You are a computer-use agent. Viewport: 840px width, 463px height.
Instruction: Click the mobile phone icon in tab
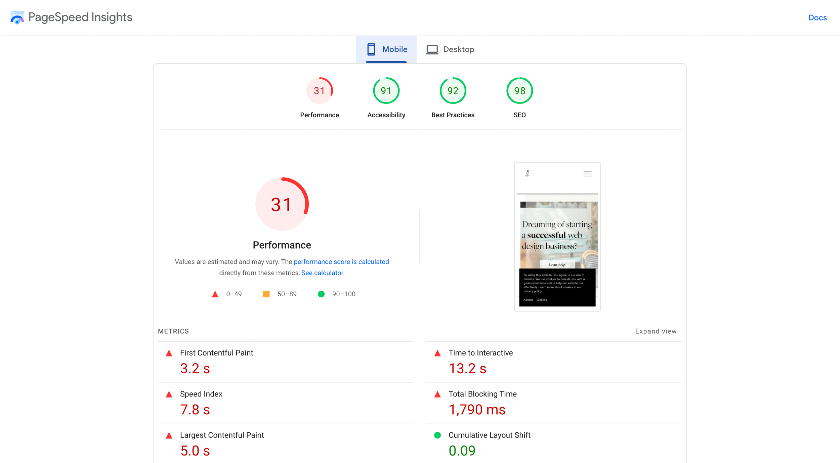pos(371,49)
